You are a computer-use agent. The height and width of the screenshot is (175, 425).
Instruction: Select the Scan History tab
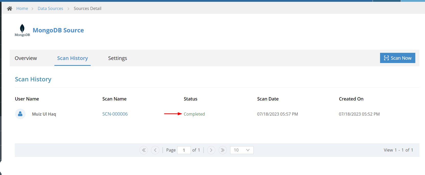pyautogui.click(x=73, y=58)
